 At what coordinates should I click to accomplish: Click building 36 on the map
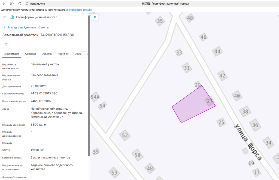click(255, 125)
